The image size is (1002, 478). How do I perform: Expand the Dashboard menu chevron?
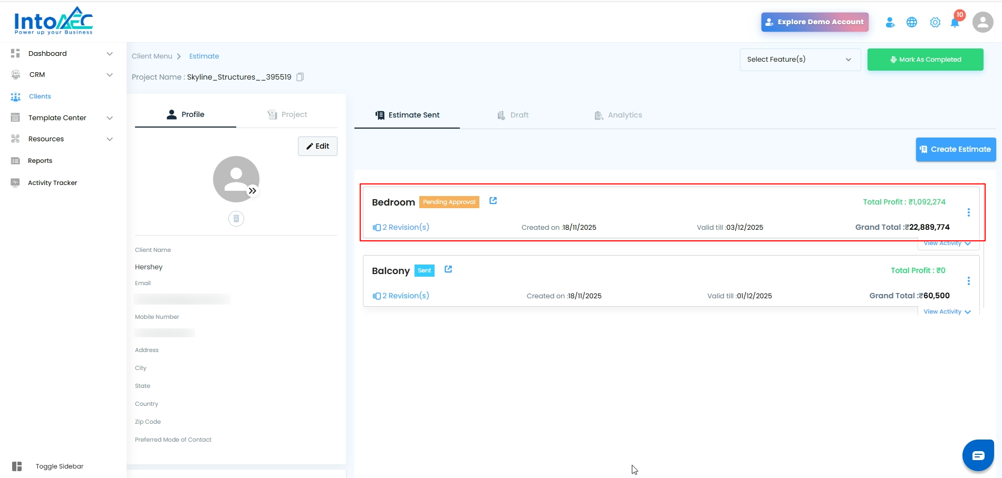[110, 54]
